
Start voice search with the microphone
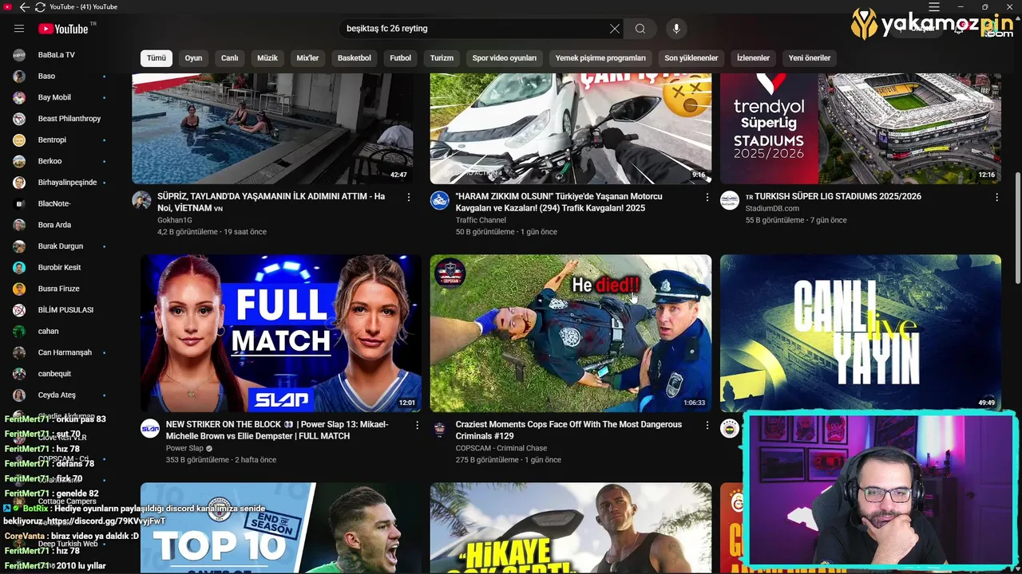point(676,29)
